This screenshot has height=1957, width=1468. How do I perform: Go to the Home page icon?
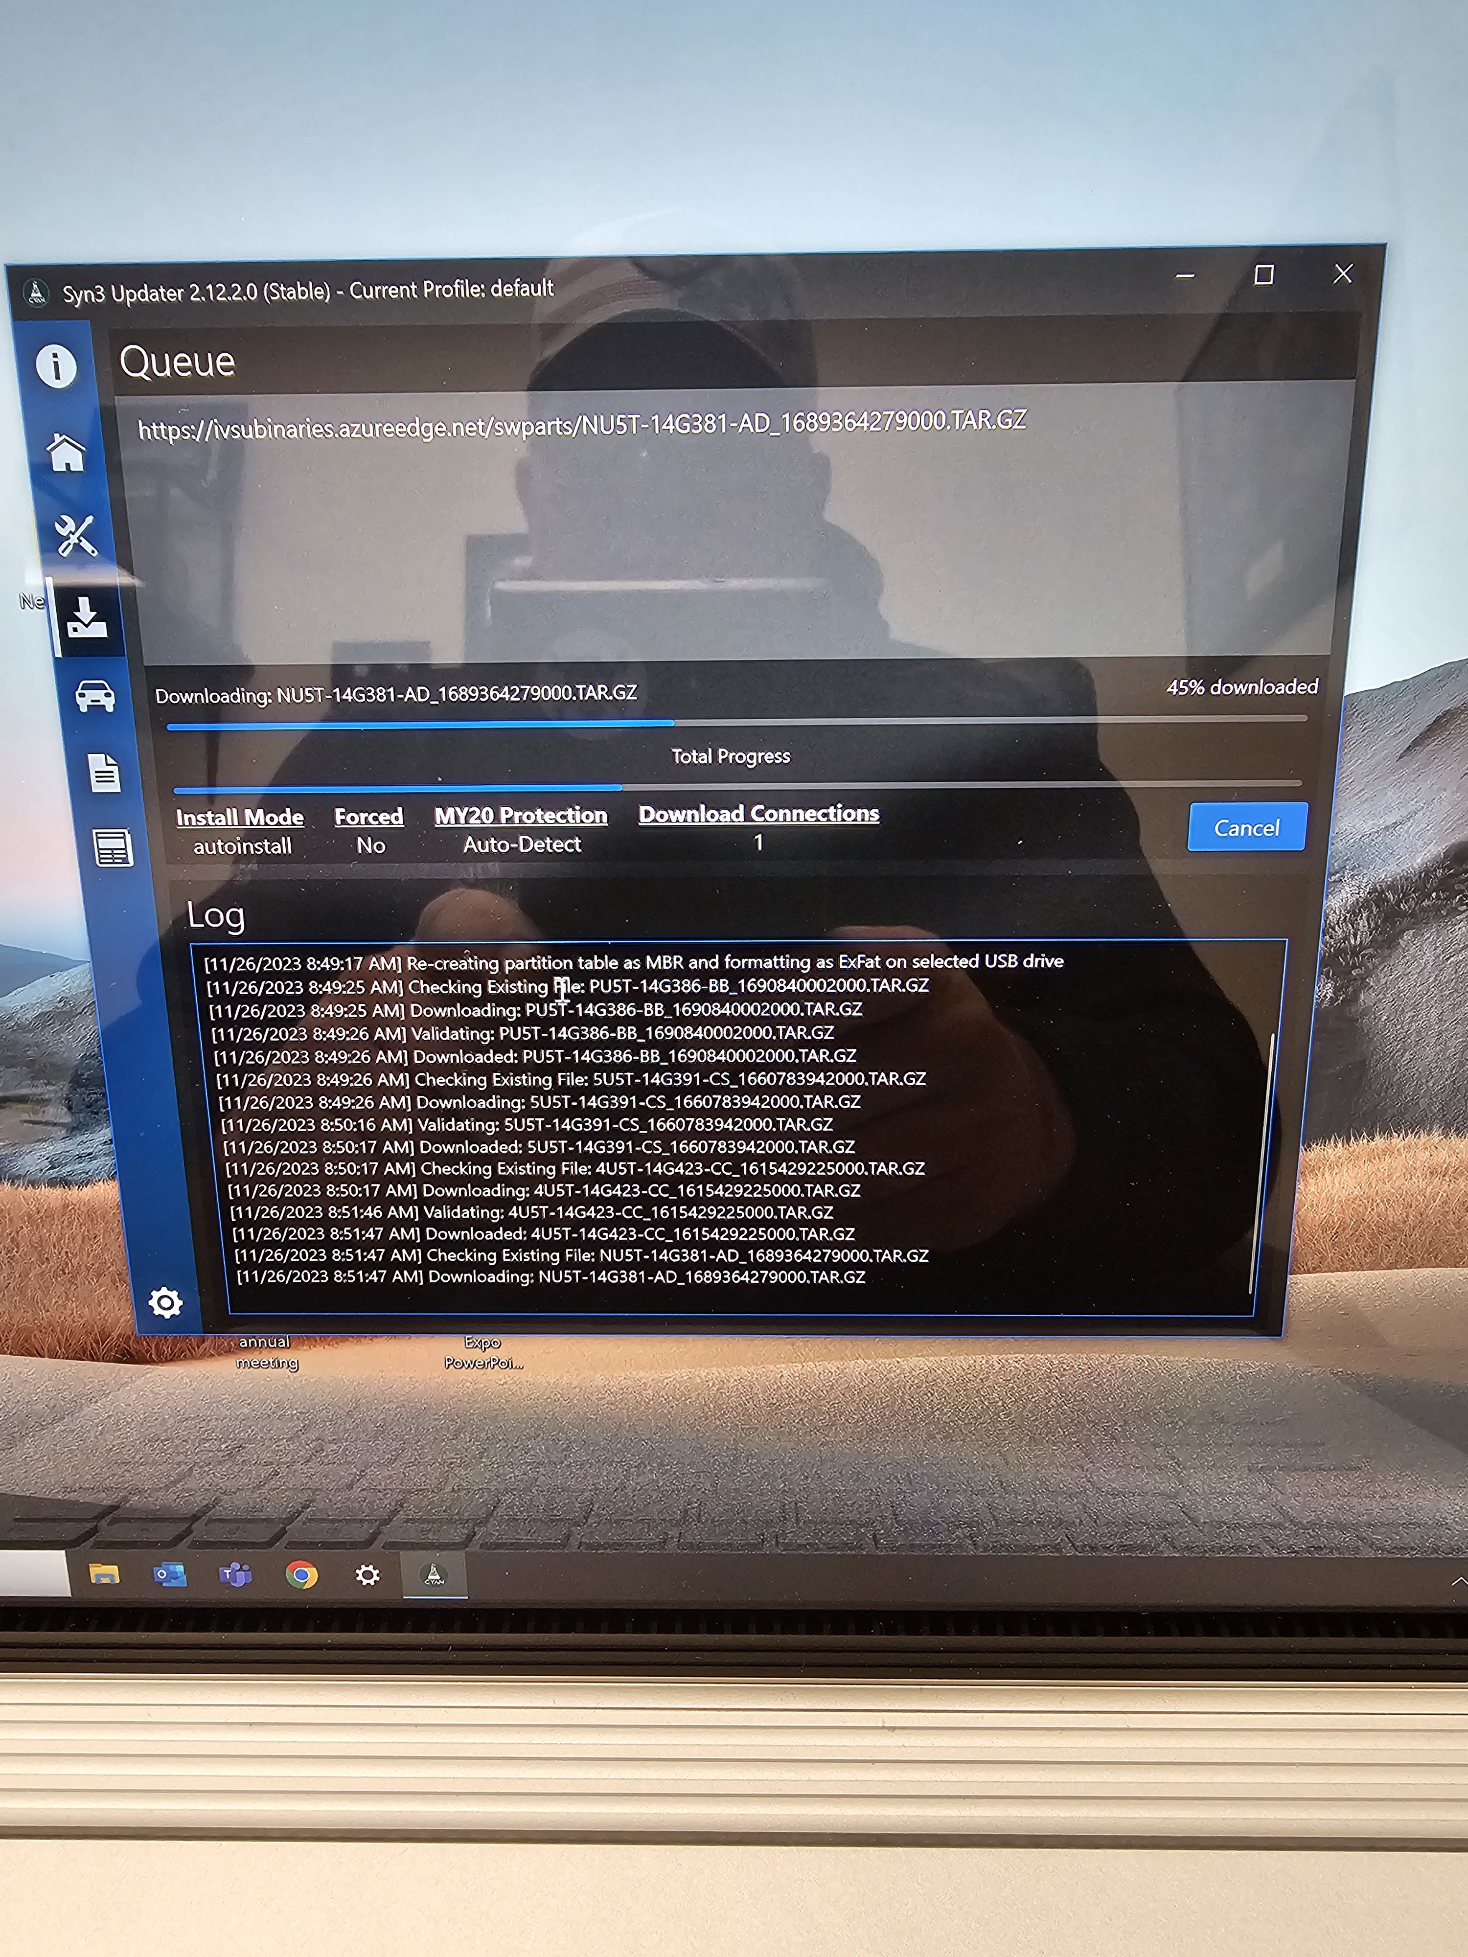(x=67, y=452)
